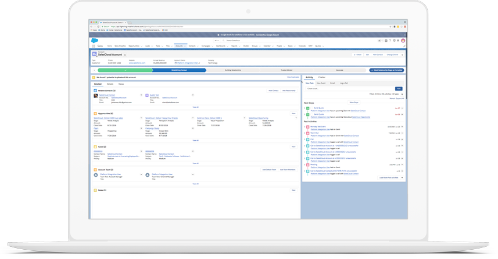Click the Global Actions plus icon
Viewport: 498px width, 259px height.
pyautogui.click(x=386, y=41)
